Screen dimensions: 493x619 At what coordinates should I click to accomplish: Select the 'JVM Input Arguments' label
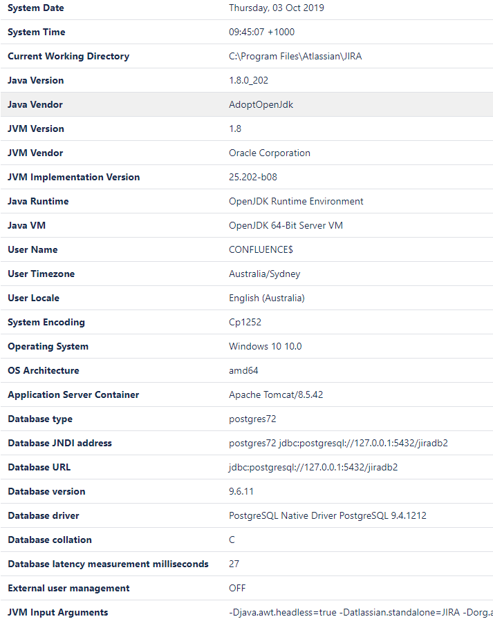pyautogui.click(x=57, y=612)
